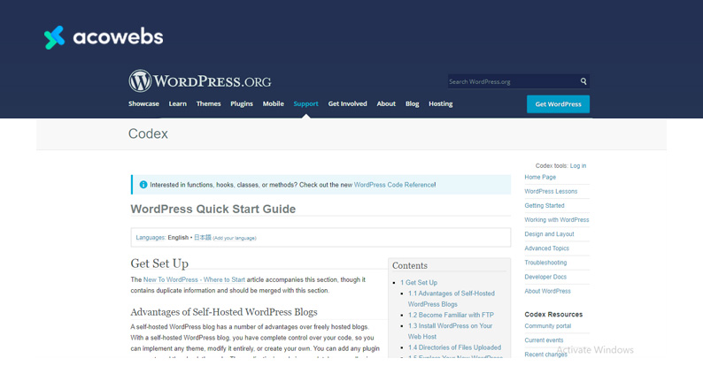Screen dimensions: 703x389
Task: Open the Blog menu item
Action: pyautogui.click(x=412, y=103)
